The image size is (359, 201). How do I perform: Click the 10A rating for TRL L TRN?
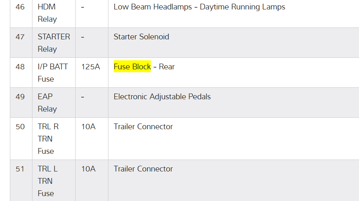click(88, 169)
